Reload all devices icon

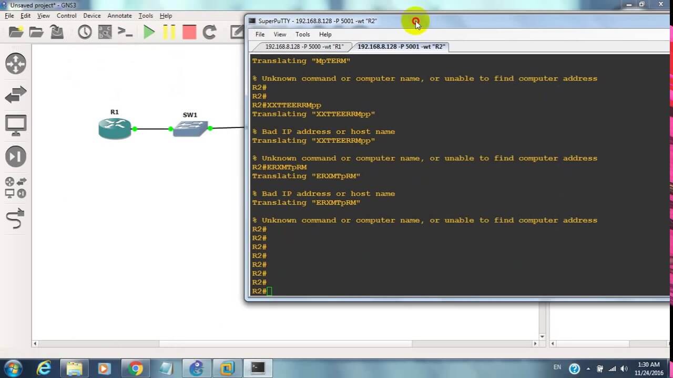pyautogui.click(x=209, y=32)
